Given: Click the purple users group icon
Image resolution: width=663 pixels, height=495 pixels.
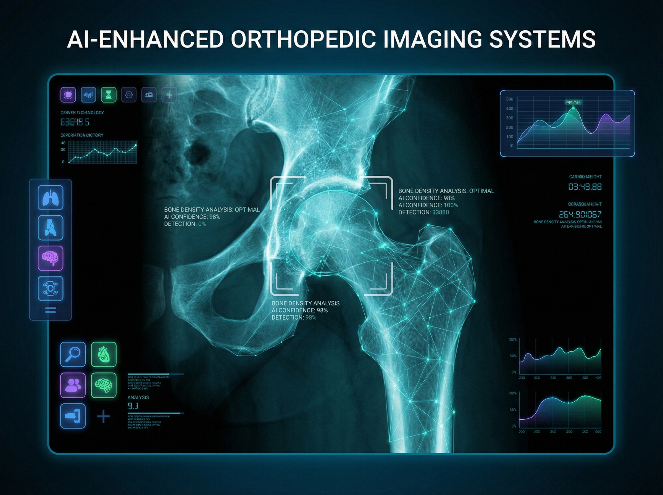Looking at the screenshot, I should [x=73, y=385].
